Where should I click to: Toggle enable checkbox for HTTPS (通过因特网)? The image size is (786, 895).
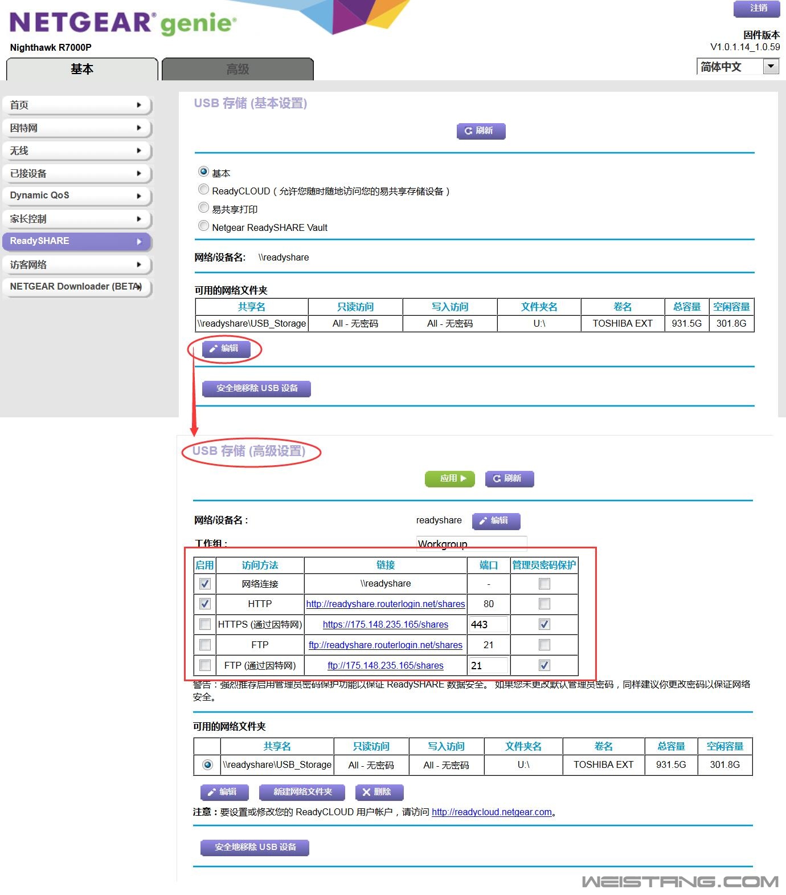[205, 624]
